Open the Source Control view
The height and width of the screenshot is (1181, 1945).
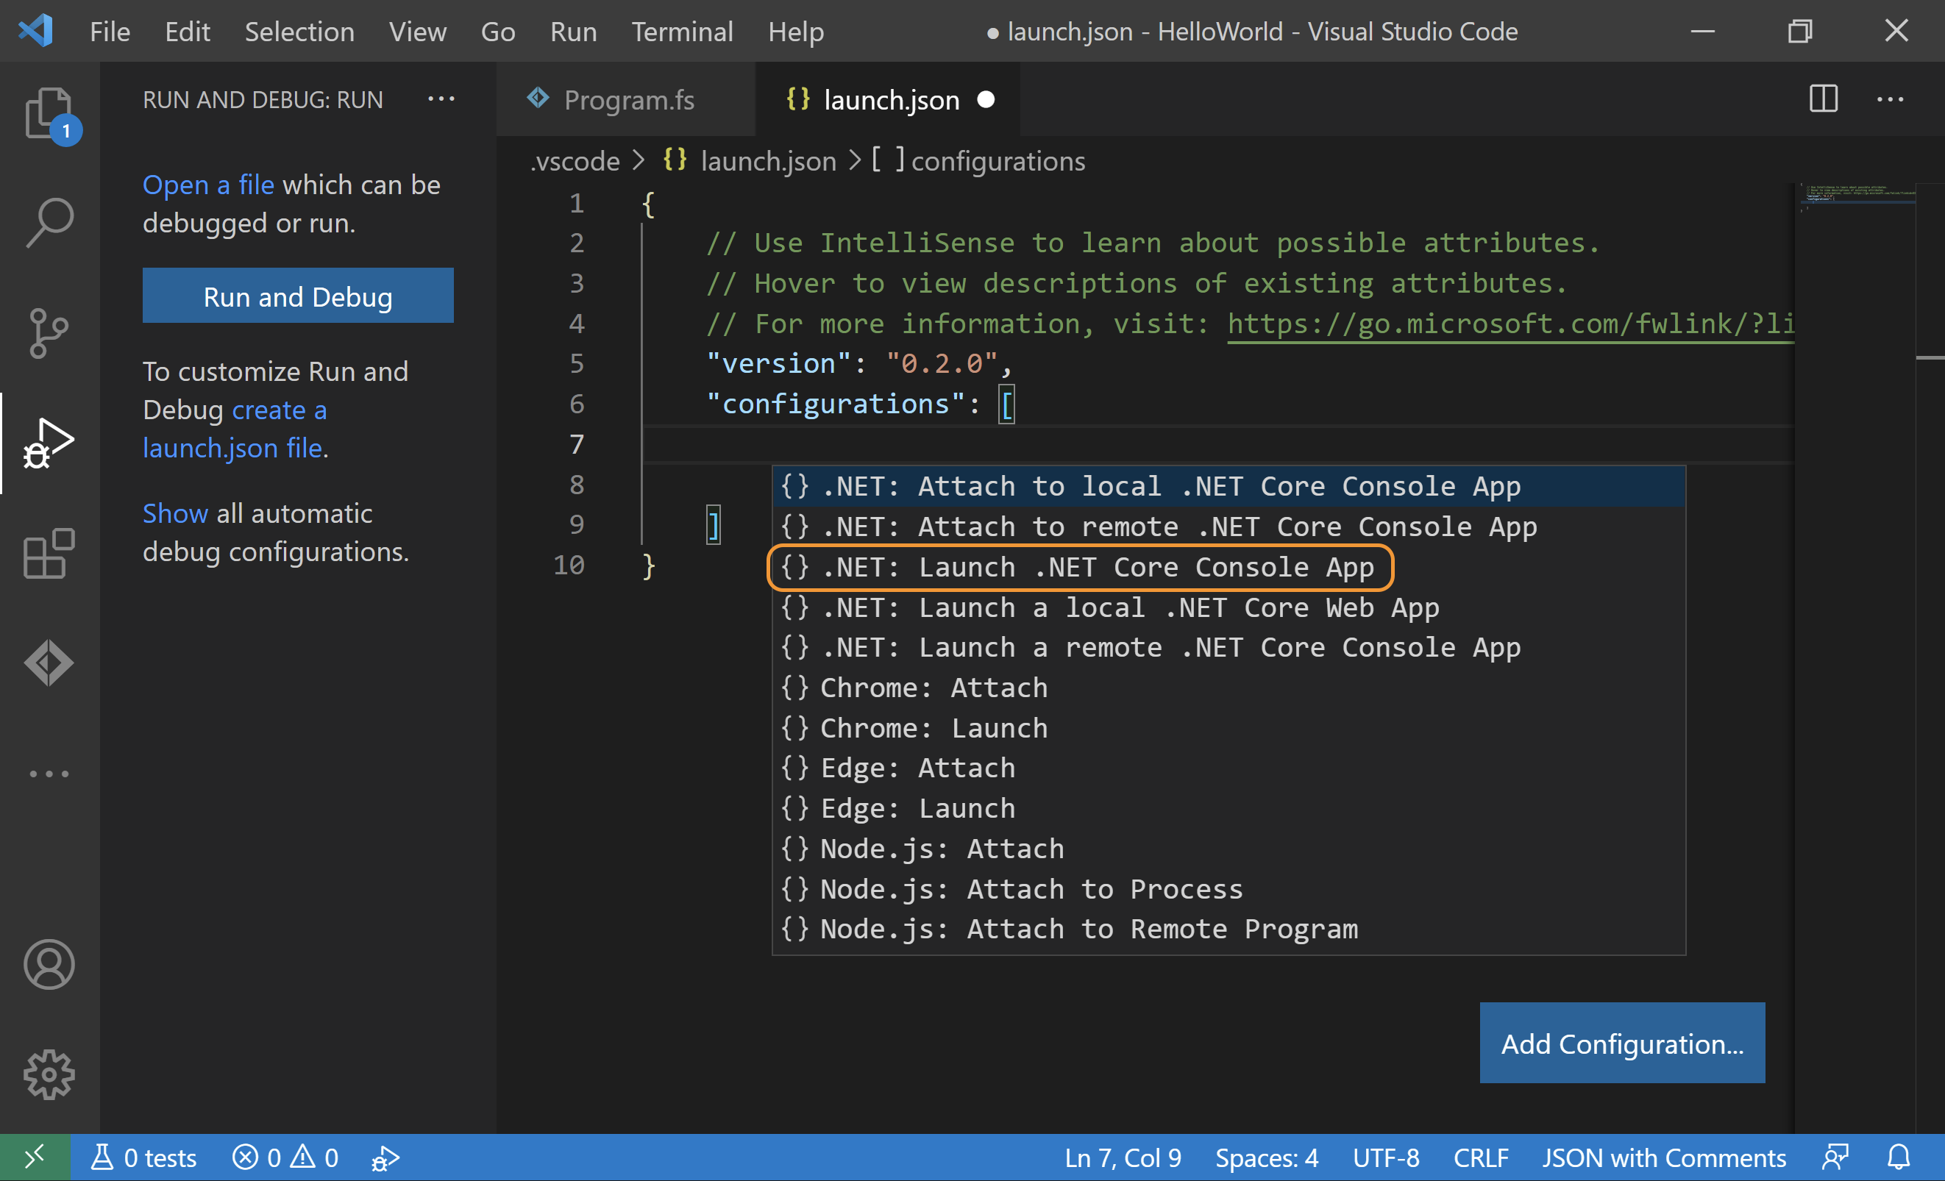pyautogui.click(x=49, y=333)
